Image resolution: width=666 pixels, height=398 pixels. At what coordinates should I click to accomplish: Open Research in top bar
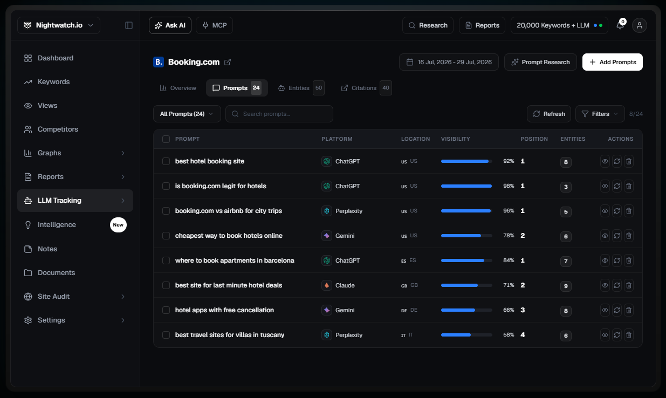pyautogui.click(x=428, y=25)
